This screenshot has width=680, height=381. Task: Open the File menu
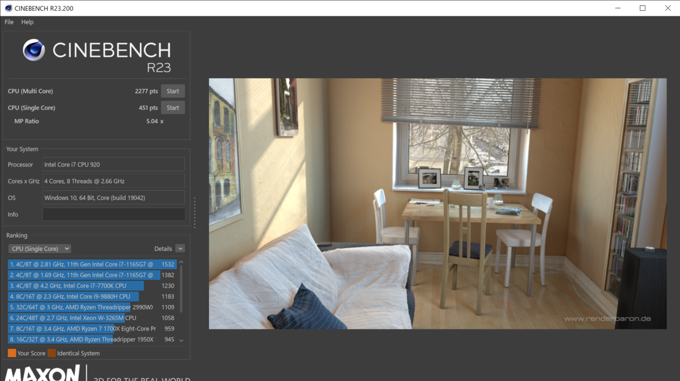[9, 22]
